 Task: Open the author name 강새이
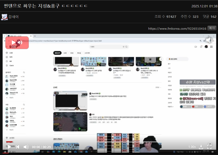(14, 17)
